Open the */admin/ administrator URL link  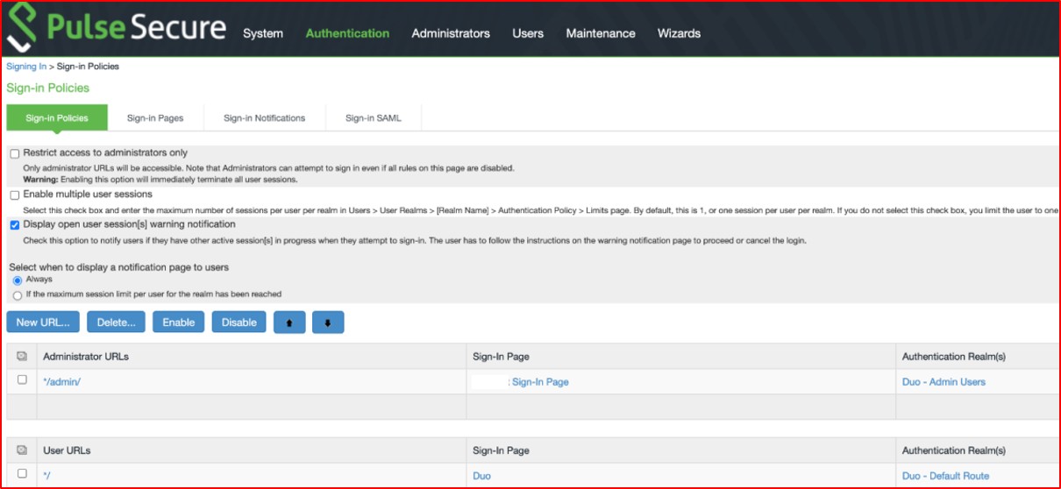[62, 382]
